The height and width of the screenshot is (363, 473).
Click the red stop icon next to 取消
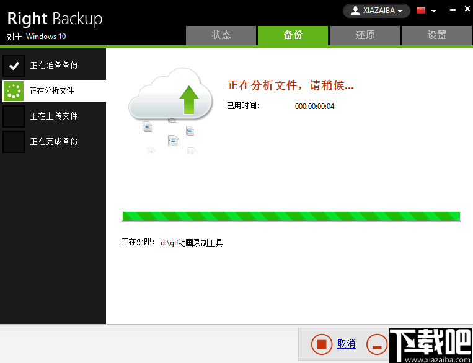click(x=322, y=344)
